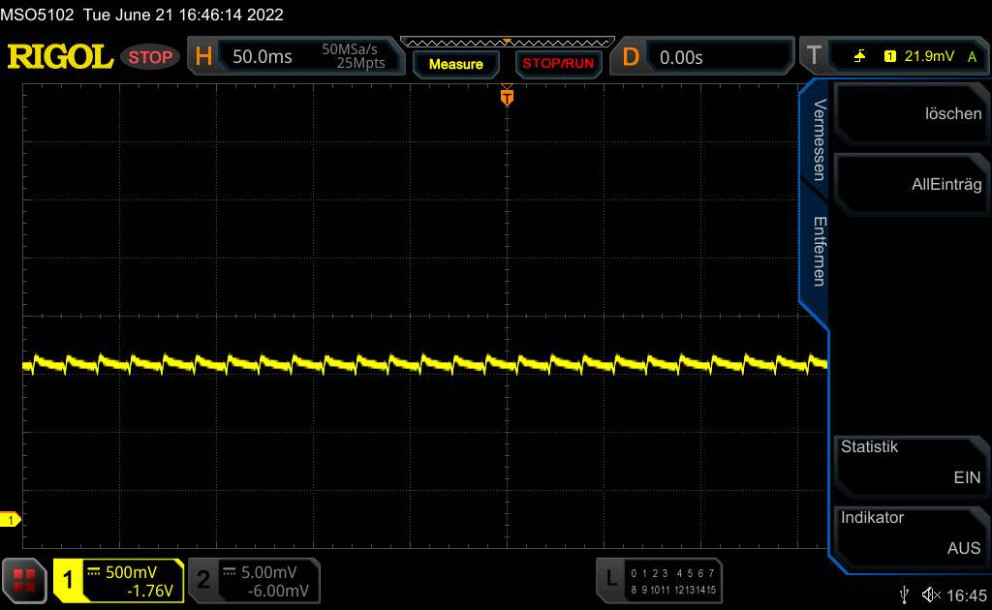This screenshot has width=992, height=610.
Task: Click the -1.76V channel 1 offset value
Action: point(150,591)
